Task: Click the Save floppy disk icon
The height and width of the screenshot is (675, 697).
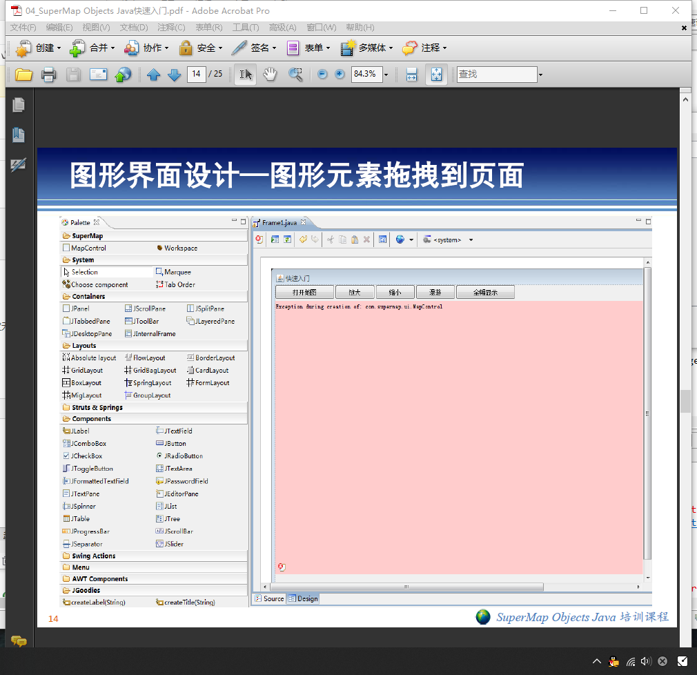Action: pyautogui.click(x=73, y=75)
